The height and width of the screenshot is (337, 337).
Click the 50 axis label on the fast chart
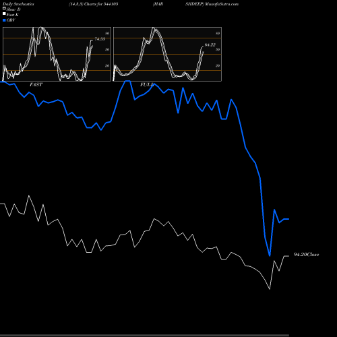pos(107,50)
